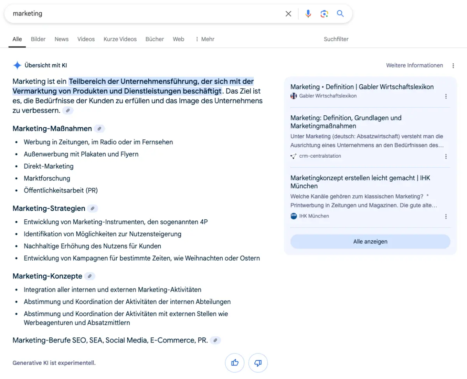Open 'Marketing: Definition, Grundlagen und Marketingmaßnahmen' result
Screen dimensions: 467x379
pyautogui.click(x=346, y=122)
